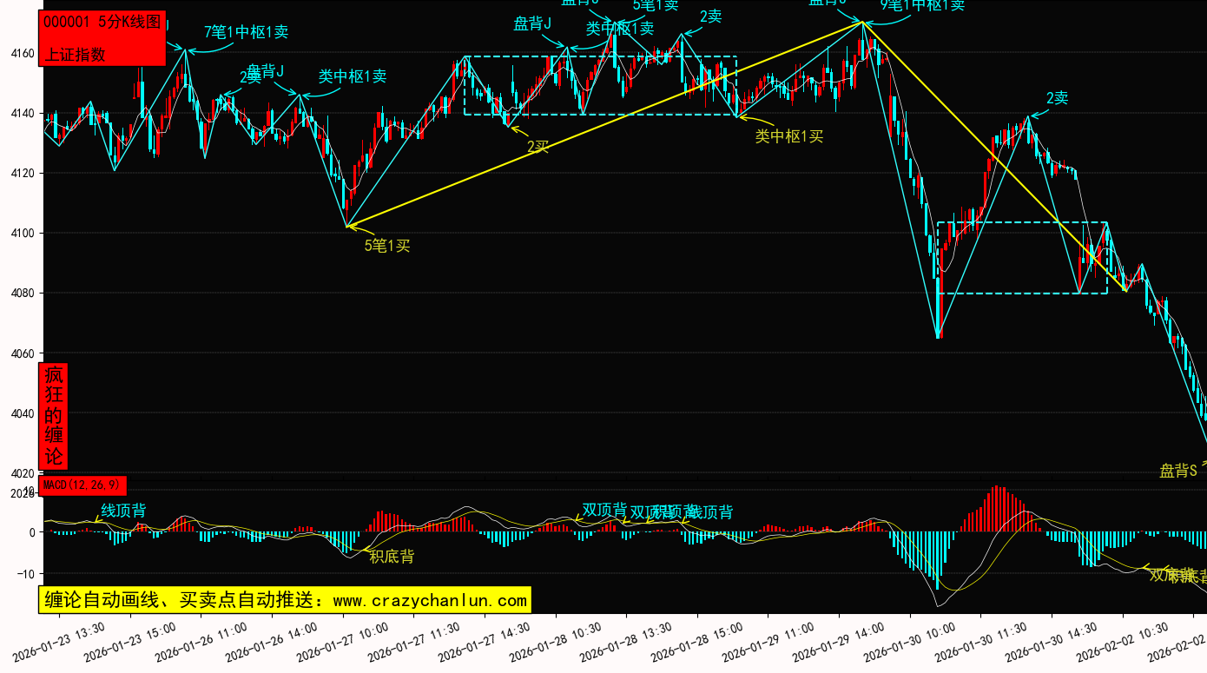Select the yellow 类中枢1买 marker
Screen dimensions: 1207x673
tap(788, 135)
